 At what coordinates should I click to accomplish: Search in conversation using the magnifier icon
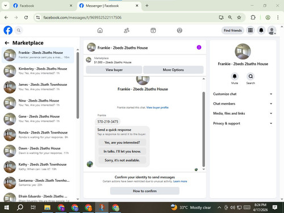pyautogui.click(x=250, y=76)
